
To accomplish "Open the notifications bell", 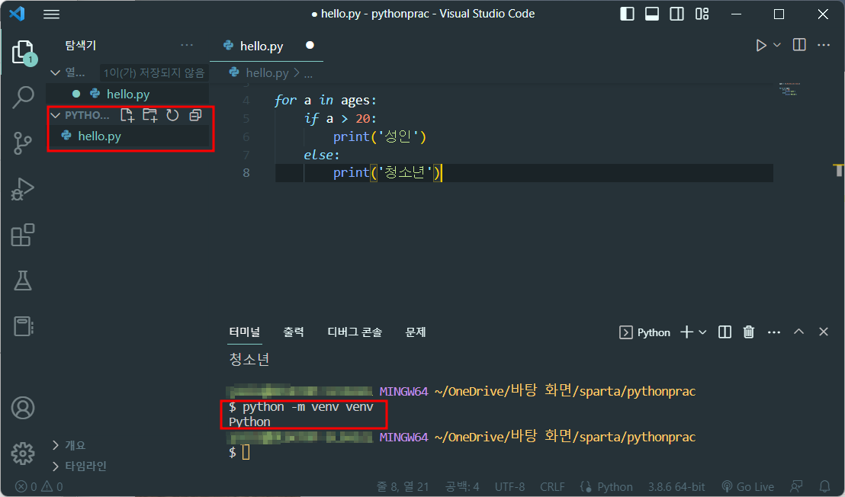I will pos(824,487).
